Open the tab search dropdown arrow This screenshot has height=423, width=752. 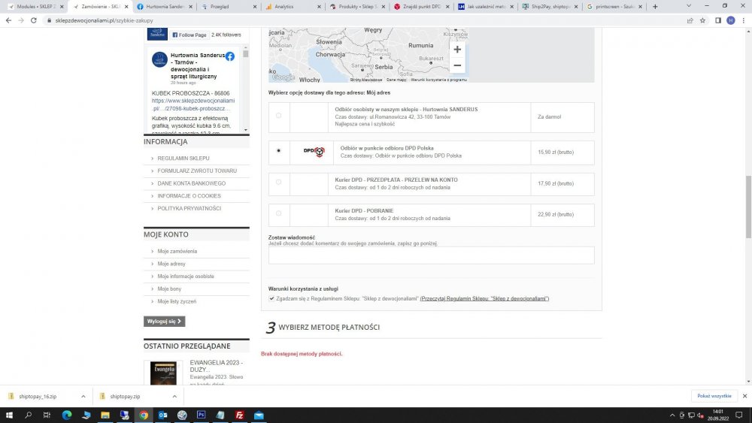(x=689, y=6)
